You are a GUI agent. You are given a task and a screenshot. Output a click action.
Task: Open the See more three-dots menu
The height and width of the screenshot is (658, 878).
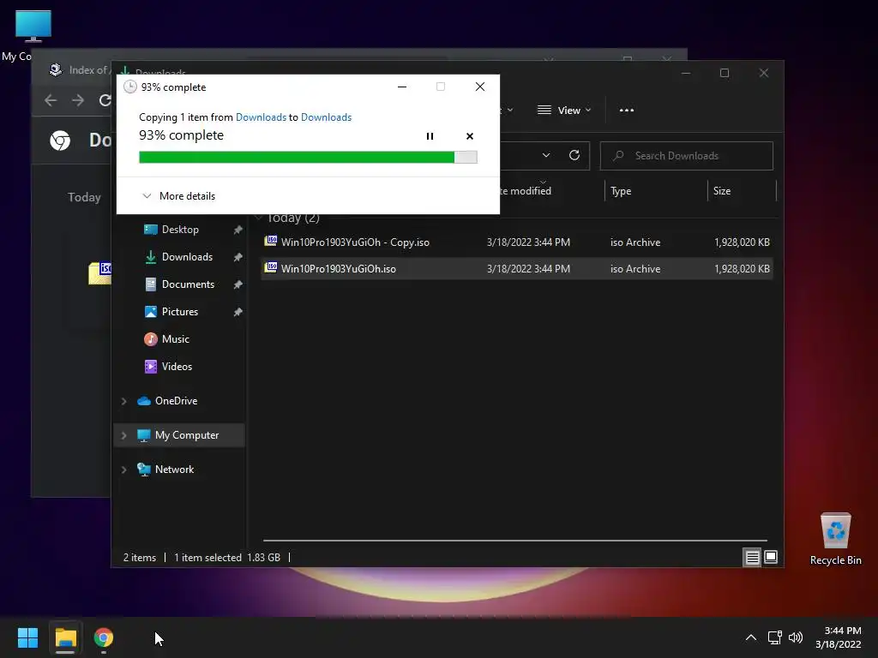coord(627,111)
